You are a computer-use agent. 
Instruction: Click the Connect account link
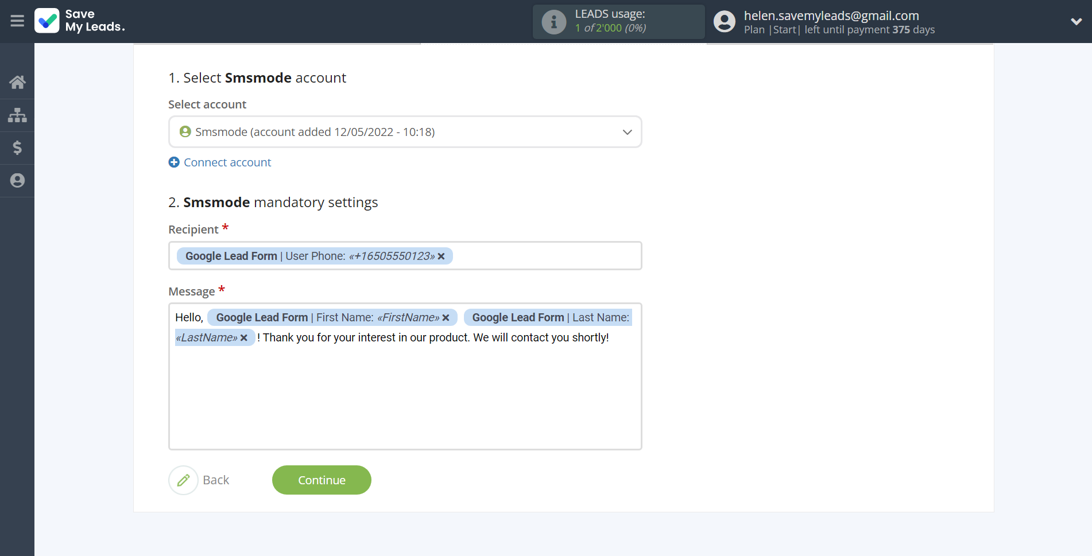pos(227,162)
